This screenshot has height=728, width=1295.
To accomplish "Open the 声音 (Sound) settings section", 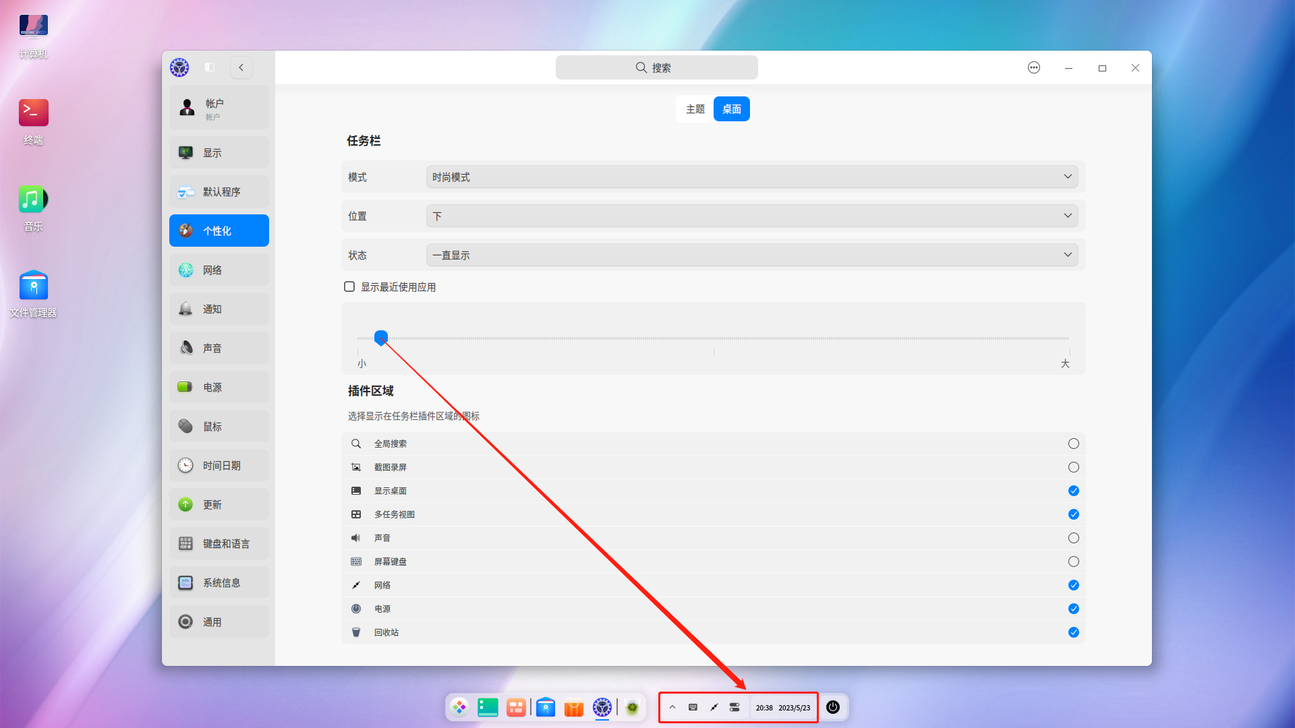I will pyautogui.click(x=185, y=347).
